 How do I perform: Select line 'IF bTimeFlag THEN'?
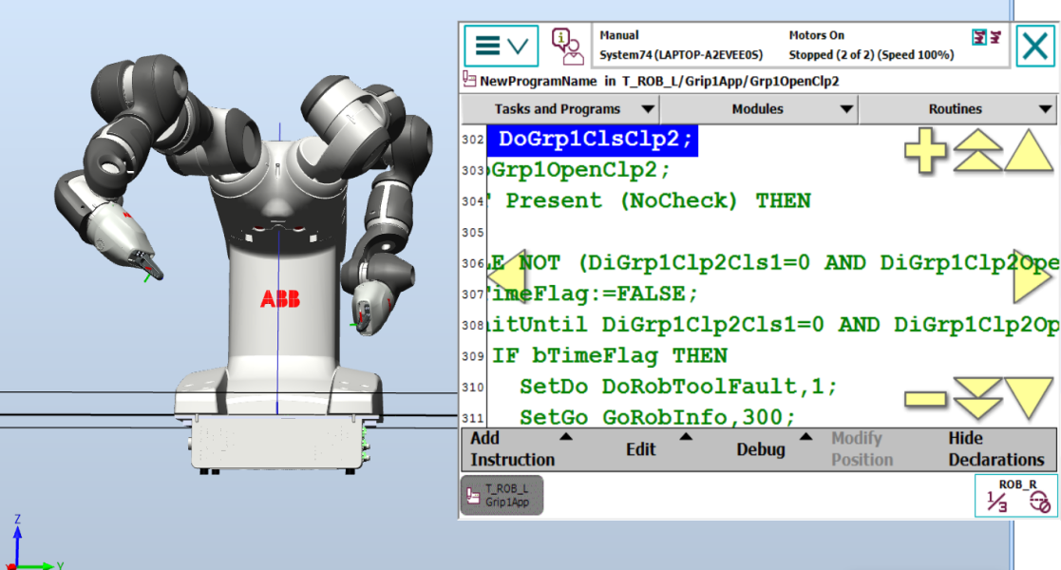click(x=610, y=356)
